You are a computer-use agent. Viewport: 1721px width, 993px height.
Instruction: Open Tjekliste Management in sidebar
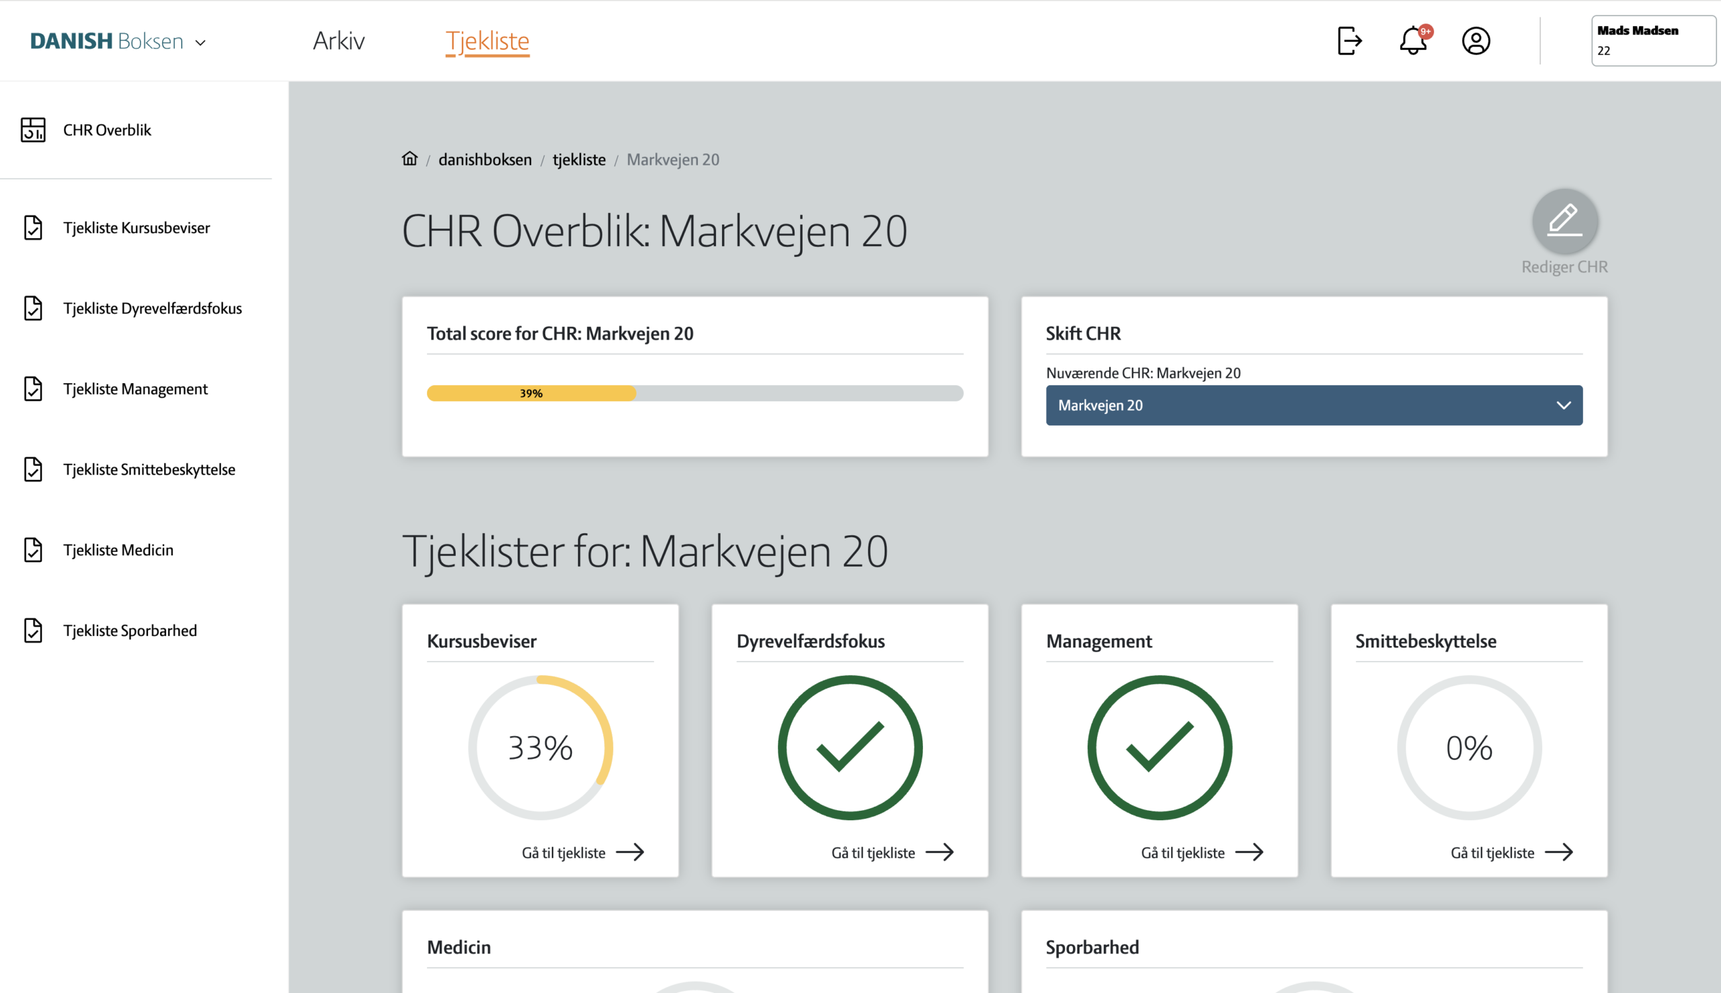[136, 389]
